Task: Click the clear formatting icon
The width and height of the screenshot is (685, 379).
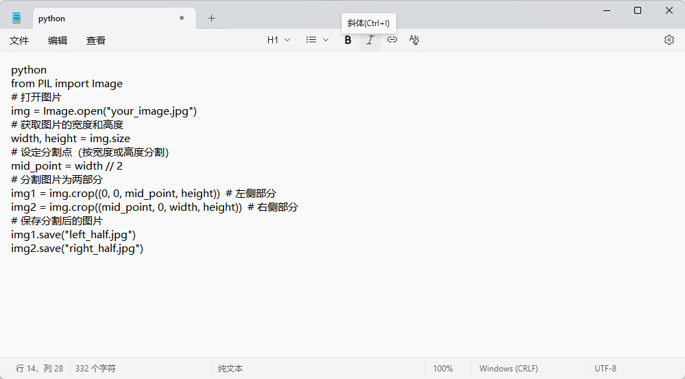Action: [413, 40]
